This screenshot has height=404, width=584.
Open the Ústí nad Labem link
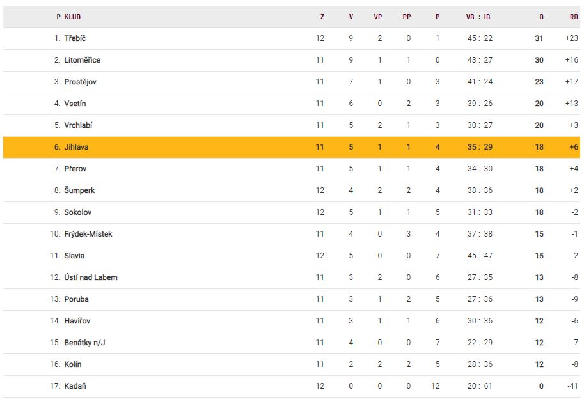pyautogui.click(x=90, y=277)
